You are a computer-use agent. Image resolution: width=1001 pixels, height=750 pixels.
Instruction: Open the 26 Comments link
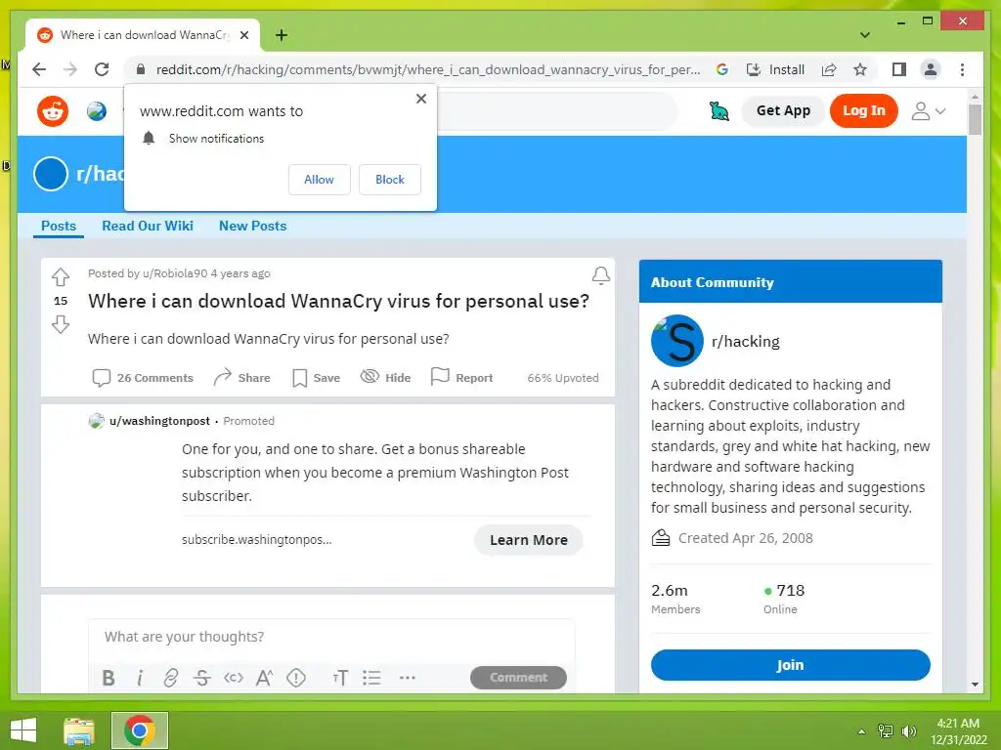coord(143,378)
